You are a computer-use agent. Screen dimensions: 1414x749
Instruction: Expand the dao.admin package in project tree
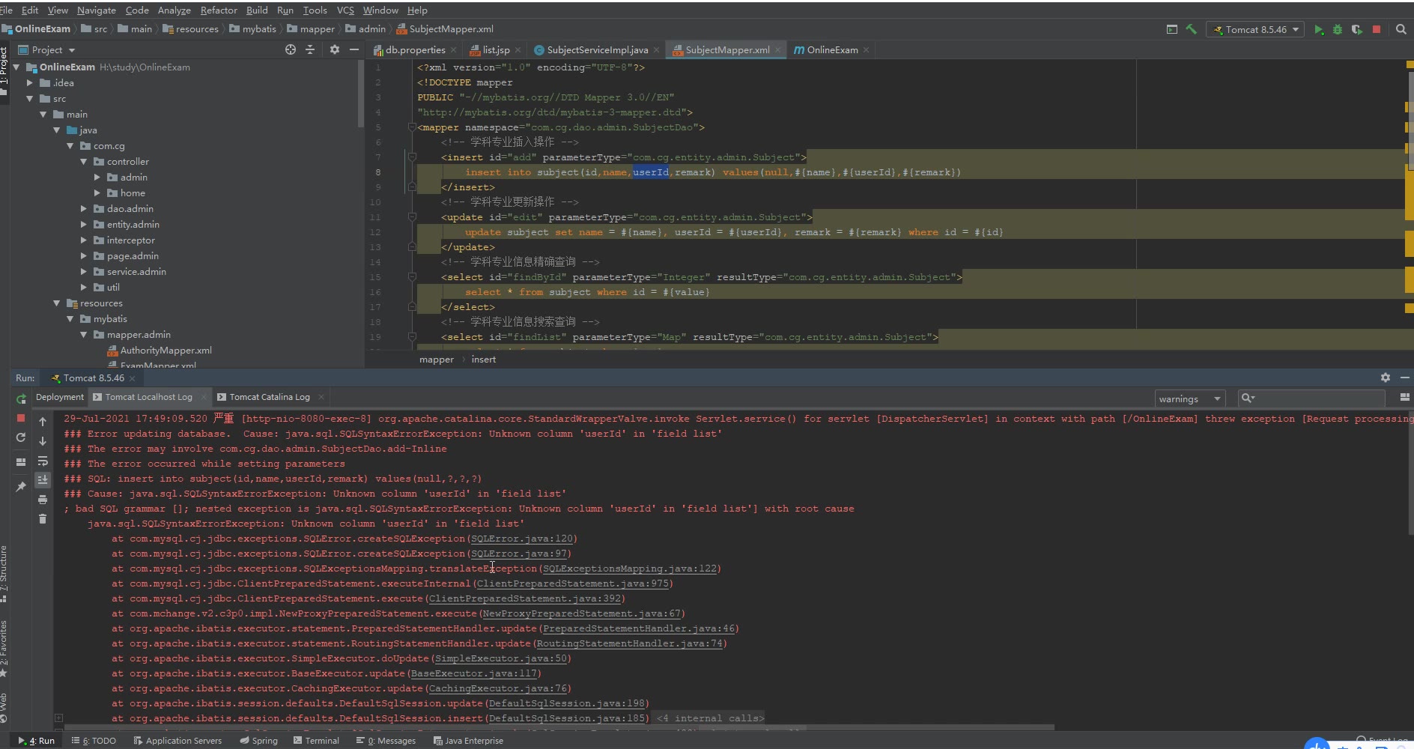click(x=84, y=209)
